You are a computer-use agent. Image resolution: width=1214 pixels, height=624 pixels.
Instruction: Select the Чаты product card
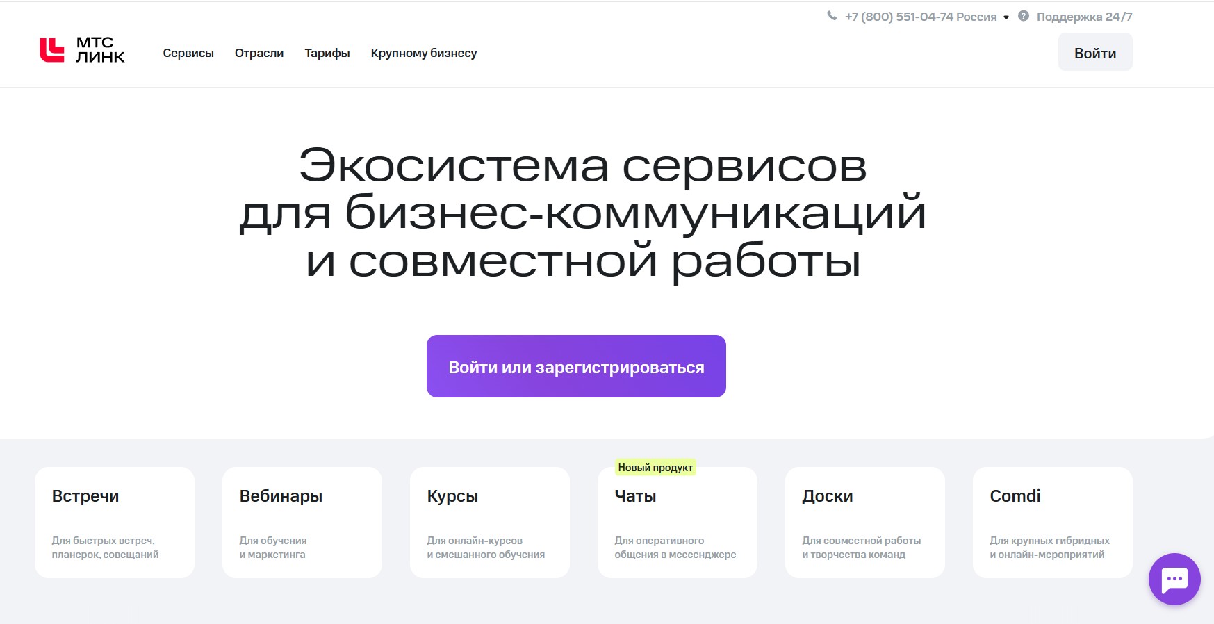[678, 523]
